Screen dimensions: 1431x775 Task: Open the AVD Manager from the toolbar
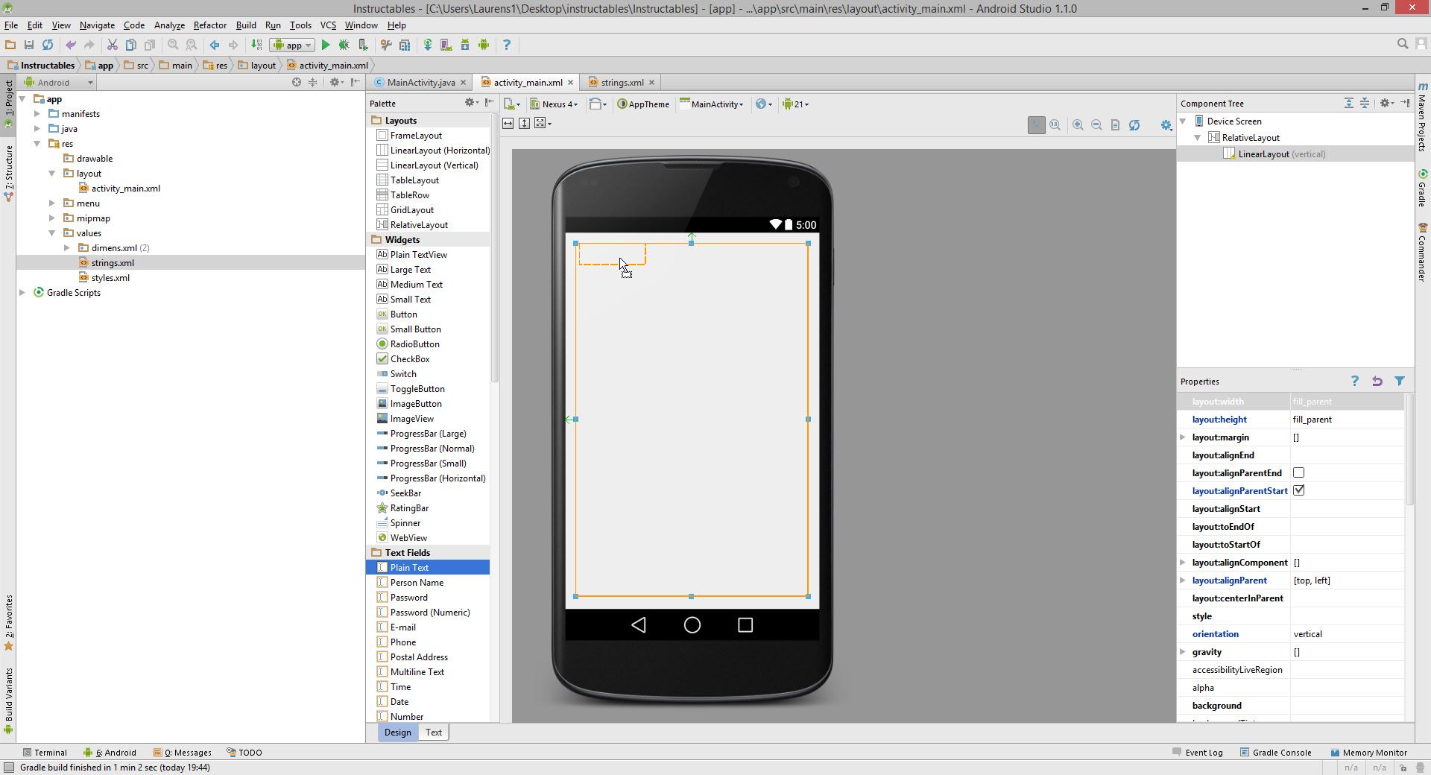pyautogui.click(x=446, y=45)
